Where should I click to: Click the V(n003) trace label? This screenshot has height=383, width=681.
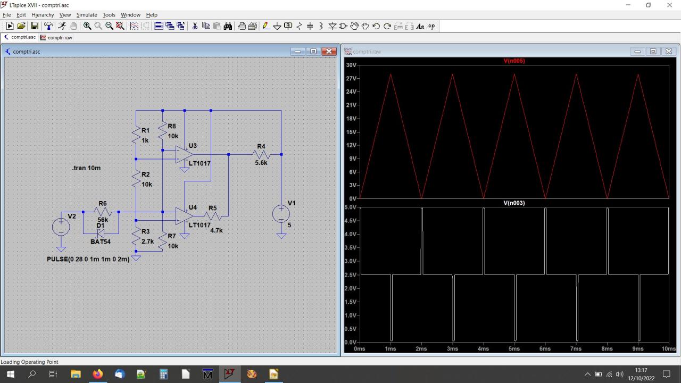[x=514, y=203]
